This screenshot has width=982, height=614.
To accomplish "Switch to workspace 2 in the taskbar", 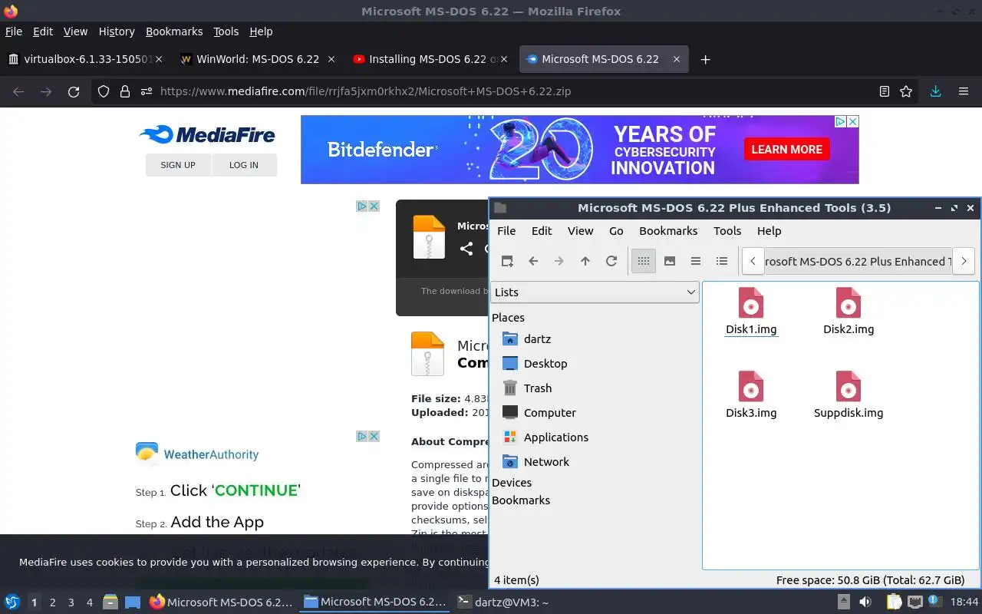I will coord(52,602).
